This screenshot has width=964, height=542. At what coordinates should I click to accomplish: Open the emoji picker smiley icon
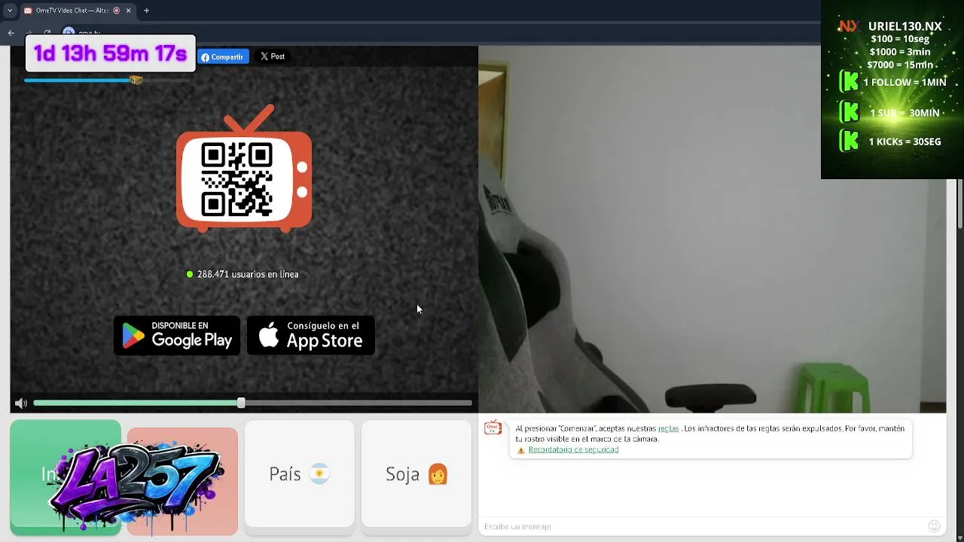(x=935, y=526)
